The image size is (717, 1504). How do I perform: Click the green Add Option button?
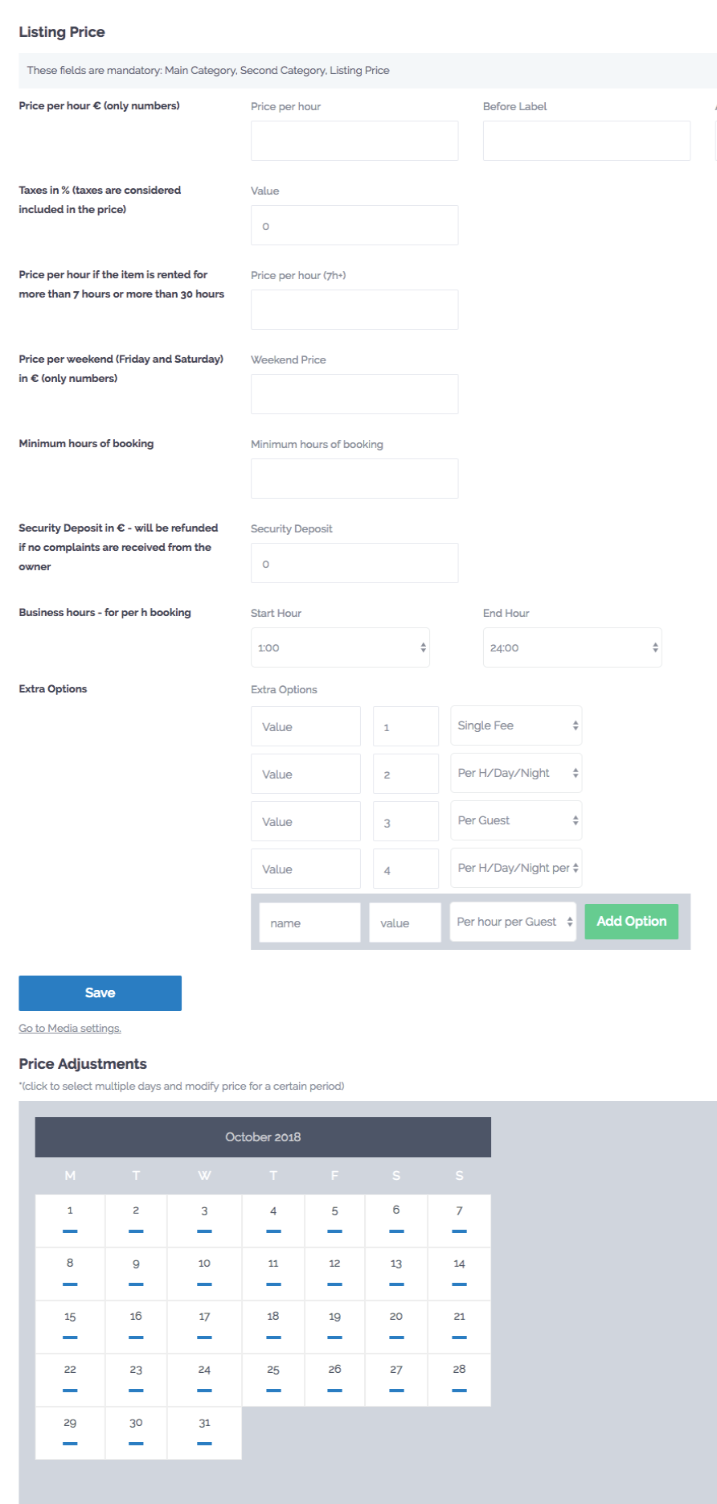[x=632, y=922]
